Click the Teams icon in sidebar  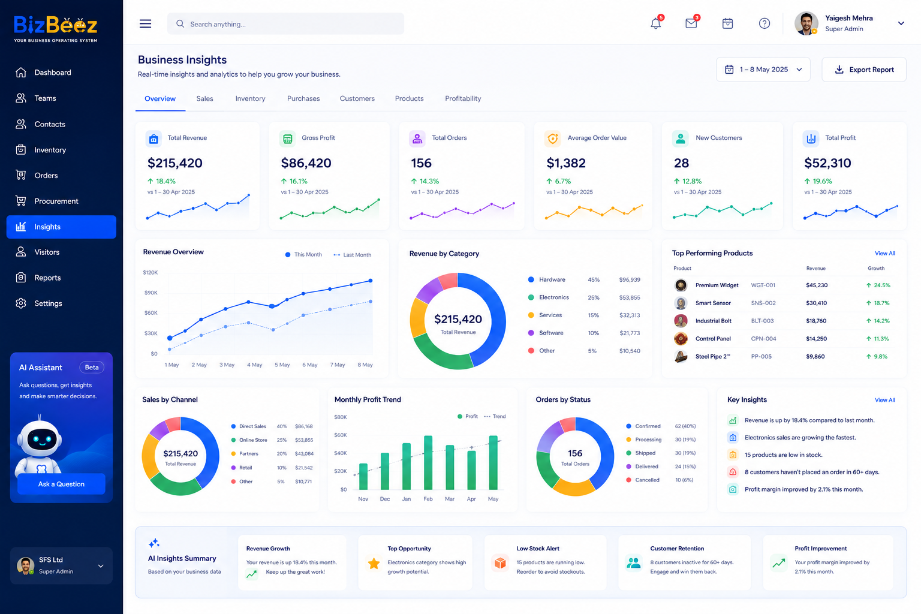coord(21,98)
